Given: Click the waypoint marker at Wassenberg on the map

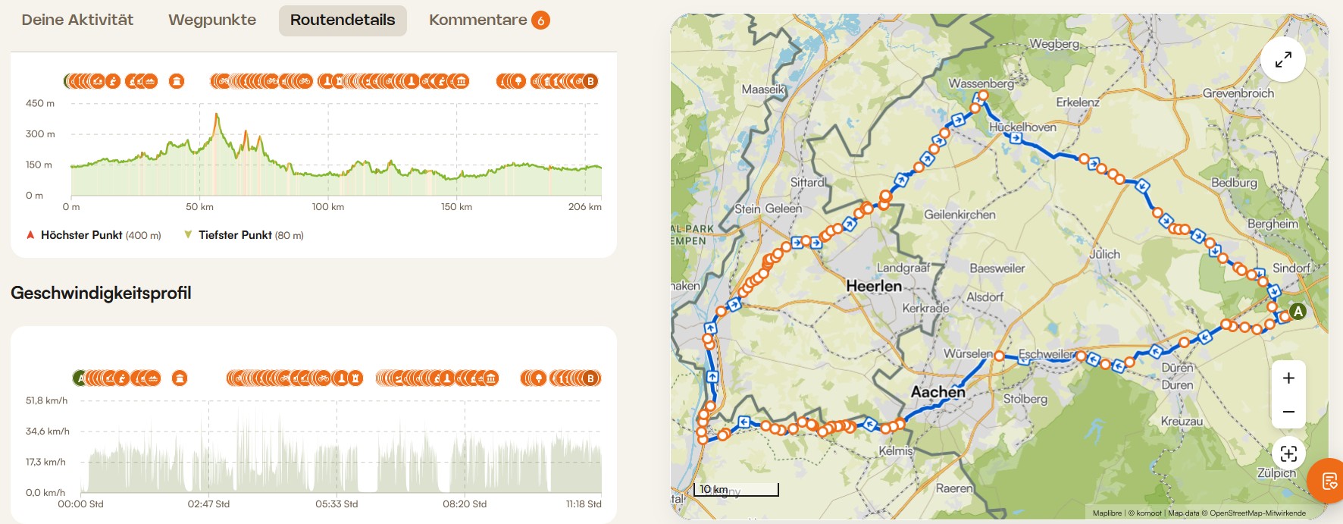Looking at the screenshot, I should tap(983, 96).
